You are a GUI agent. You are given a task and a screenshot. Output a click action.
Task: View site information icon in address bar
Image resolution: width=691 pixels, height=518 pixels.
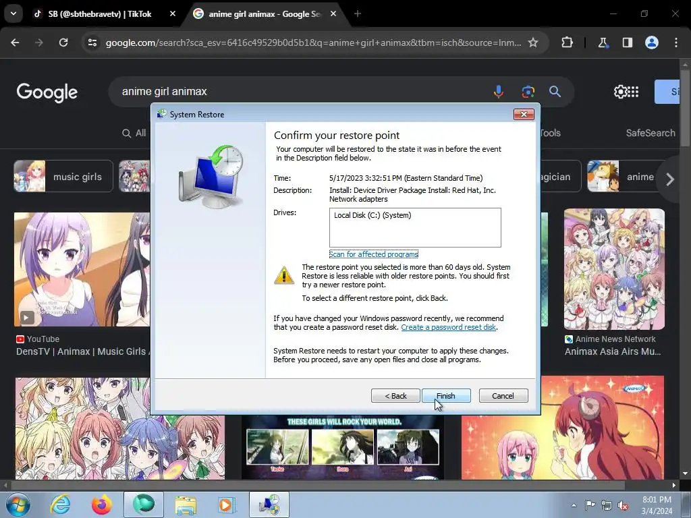pyautogui.click(x=92, y=42)
